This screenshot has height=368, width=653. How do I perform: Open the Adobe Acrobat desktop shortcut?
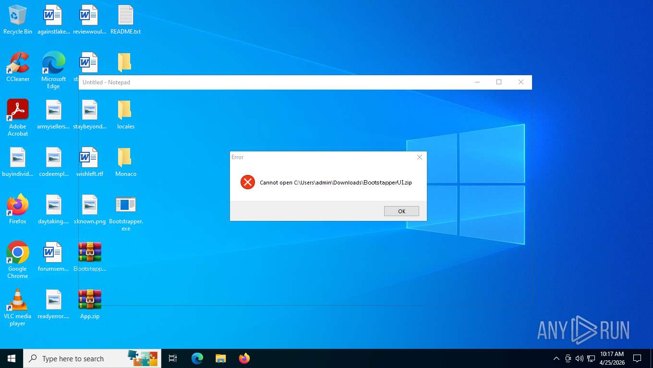tap(18, 117)
